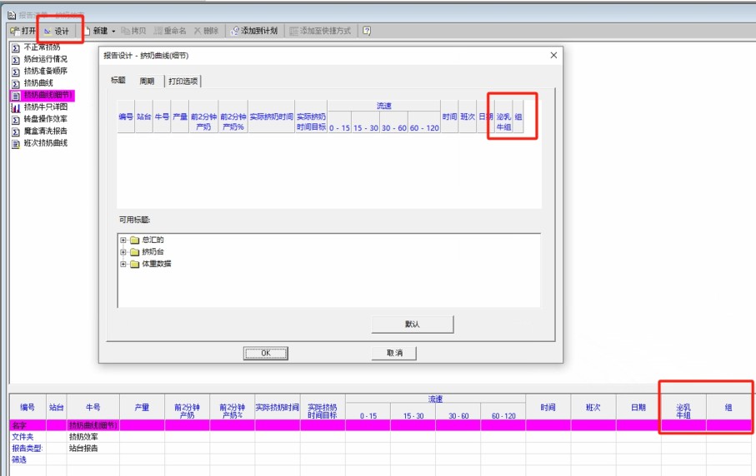Image resolution: width=756 pixels, height=476 pixels.
Task: Close the 报告设计 dialog
Action: [553, 55]
